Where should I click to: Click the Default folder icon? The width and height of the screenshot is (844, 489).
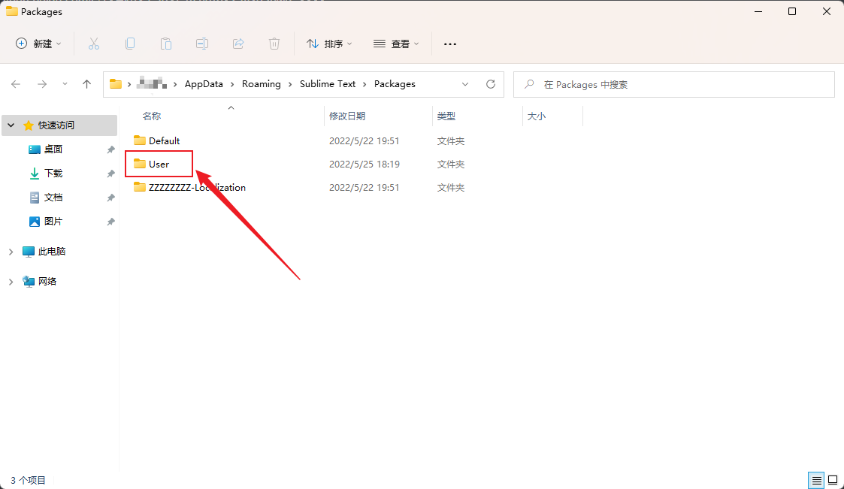coord(140,140)
